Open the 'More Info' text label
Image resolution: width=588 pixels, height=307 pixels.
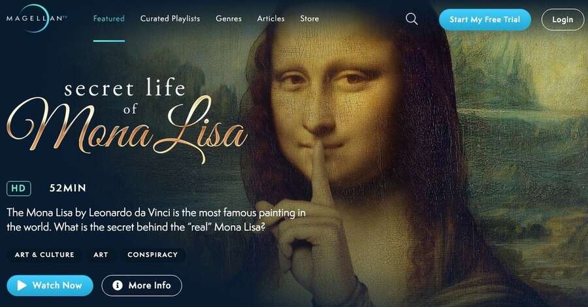150,285
